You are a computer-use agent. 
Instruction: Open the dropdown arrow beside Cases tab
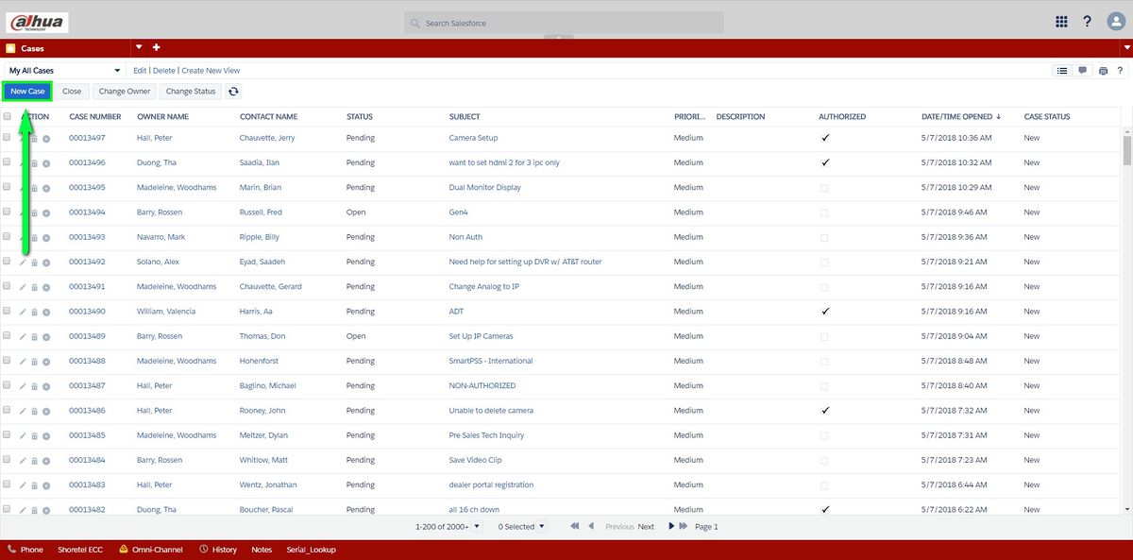click(139, 47)
